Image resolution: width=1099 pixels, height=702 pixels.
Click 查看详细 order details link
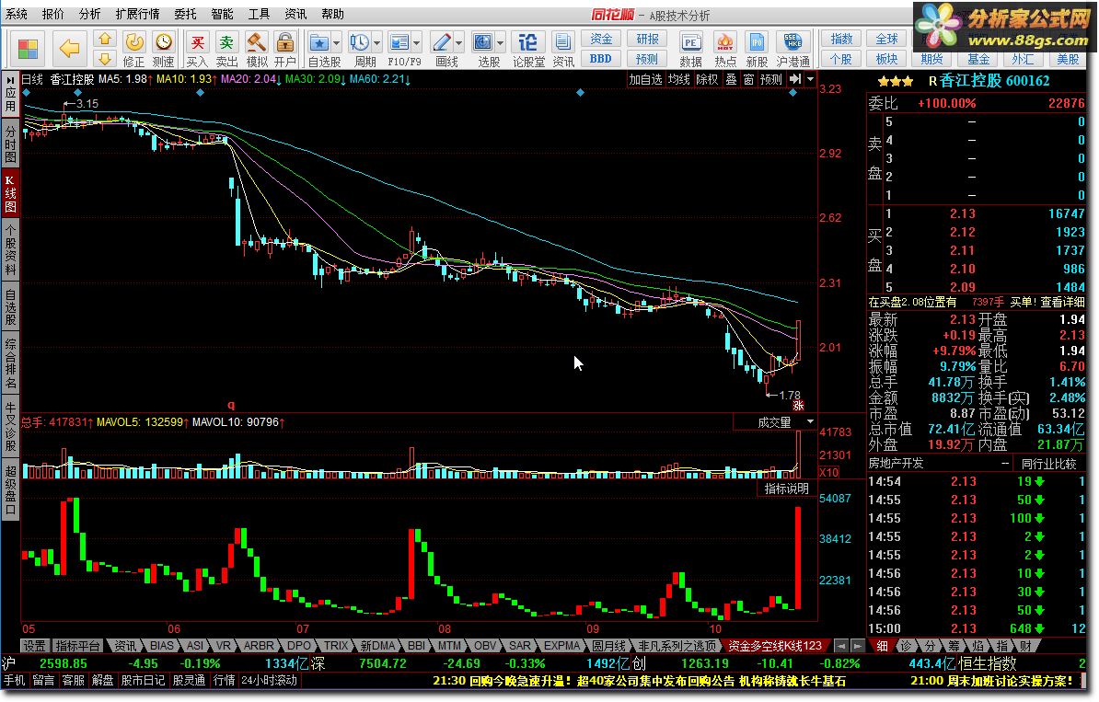1062,302
